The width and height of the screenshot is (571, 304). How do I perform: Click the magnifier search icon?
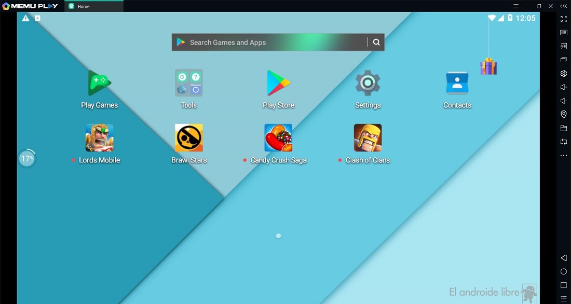coord(376,42)
